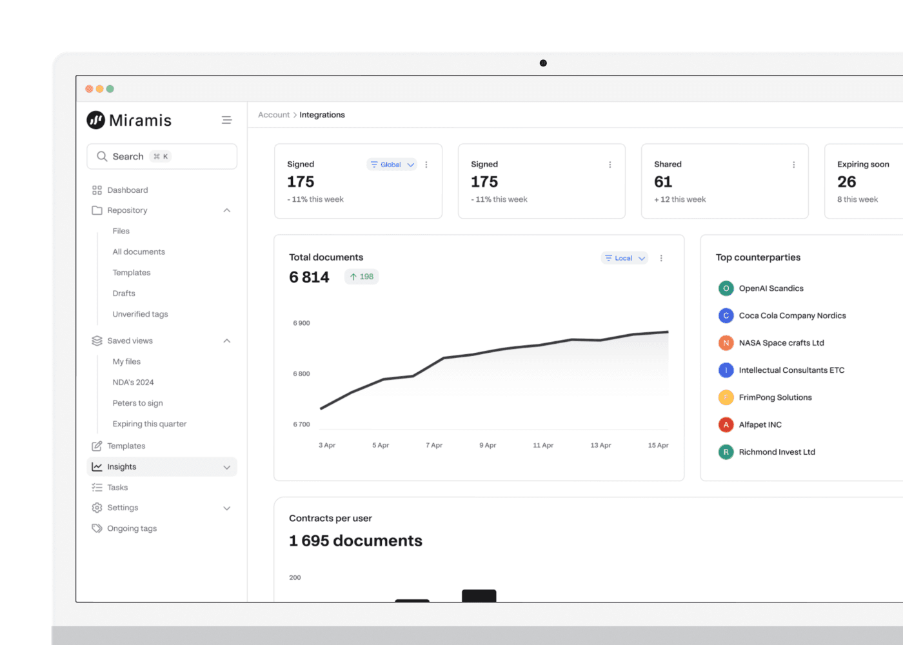This screenshot has height=645, width=903.
Task: Expand the Insights section chevron
Action: [x=227, y=467]
